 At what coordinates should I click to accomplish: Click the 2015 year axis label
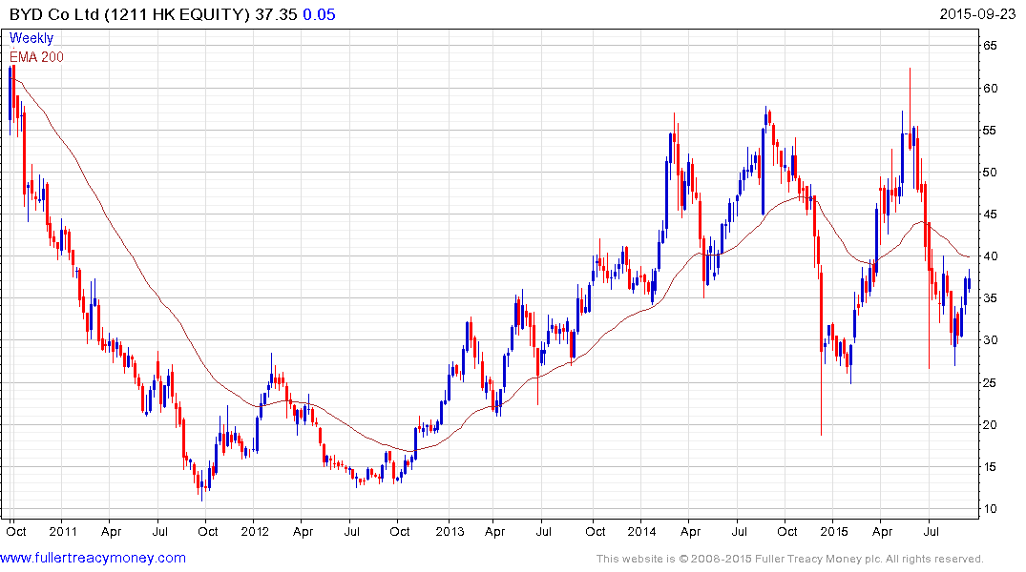(x=833, y=531)
